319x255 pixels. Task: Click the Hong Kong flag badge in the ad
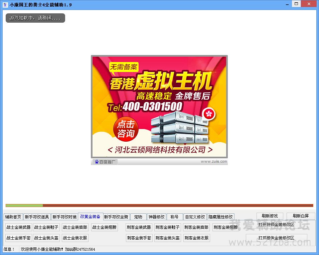[209, 114]
